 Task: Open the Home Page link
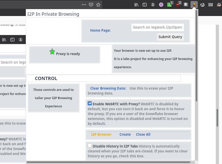click(x=100, y=30)
